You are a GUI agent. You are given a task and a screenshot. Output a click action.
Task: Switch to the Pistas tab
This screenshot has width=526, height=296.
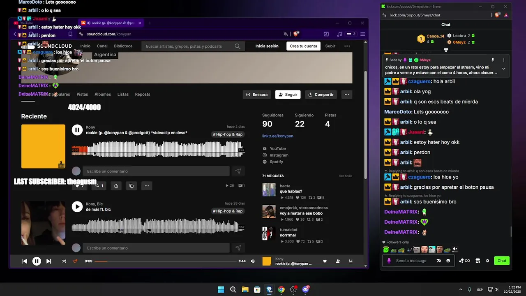pyautogui.click(x=82, y=94)
